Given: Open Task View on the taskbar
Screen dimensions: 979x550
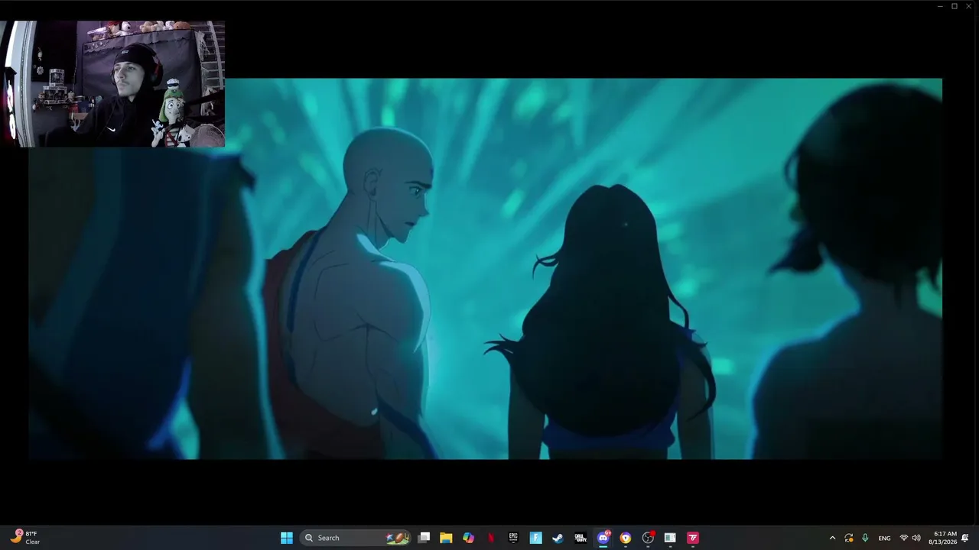Looking at the screenshot, I should pos(424,538).
